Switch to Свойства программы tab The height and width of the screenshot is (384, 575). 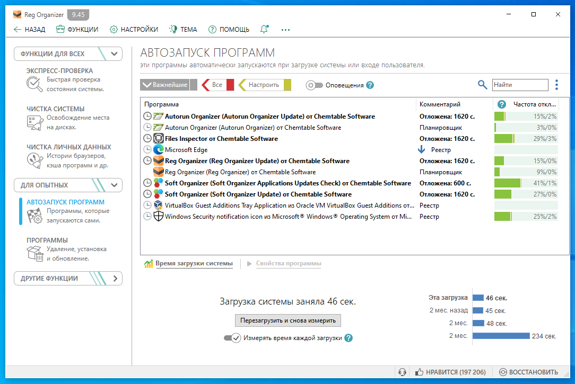pos(288,264)
